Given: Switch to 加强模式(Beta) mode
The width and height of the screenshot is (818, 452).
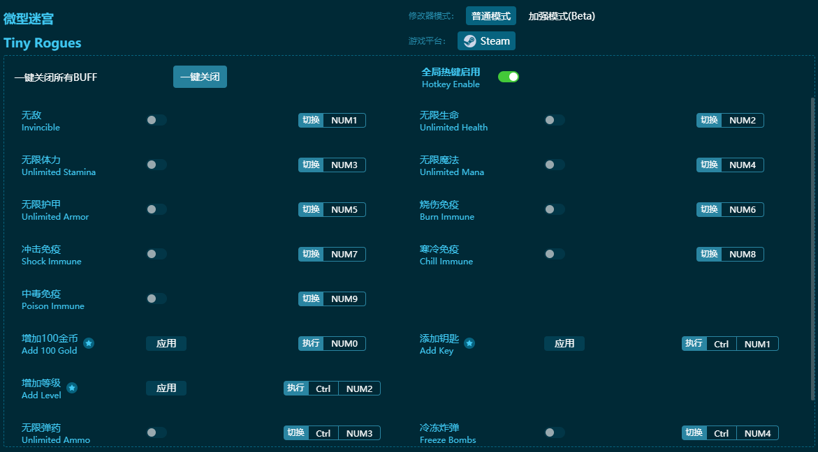Looking at the screenshot, I should pos(562,16).
